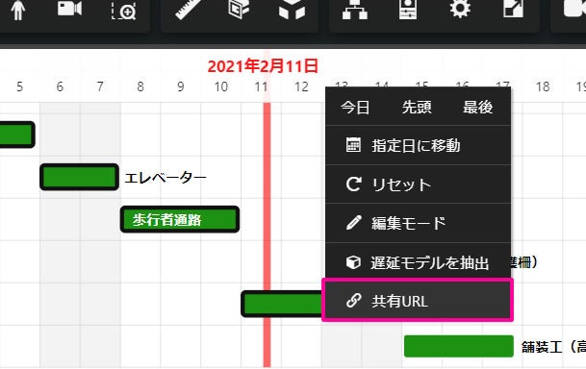The width and height of the screenshot is (586, 369).
Task: Select the 歩行者通路 Gantt task bar
Action: point(180,219)
